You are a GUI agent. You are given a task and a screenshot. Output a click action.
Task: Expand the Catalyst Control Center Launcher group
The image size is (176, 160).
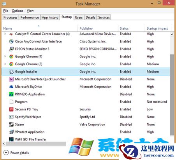(5, 34)
